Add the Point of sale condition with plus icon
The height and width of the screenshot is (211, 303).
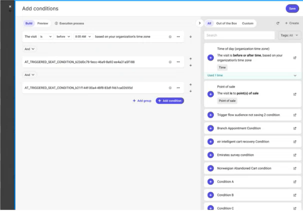tap(210, 94)
